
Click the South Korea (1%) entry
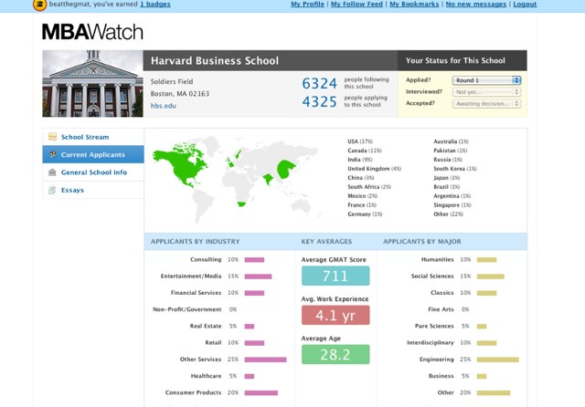tap(455, 169)
